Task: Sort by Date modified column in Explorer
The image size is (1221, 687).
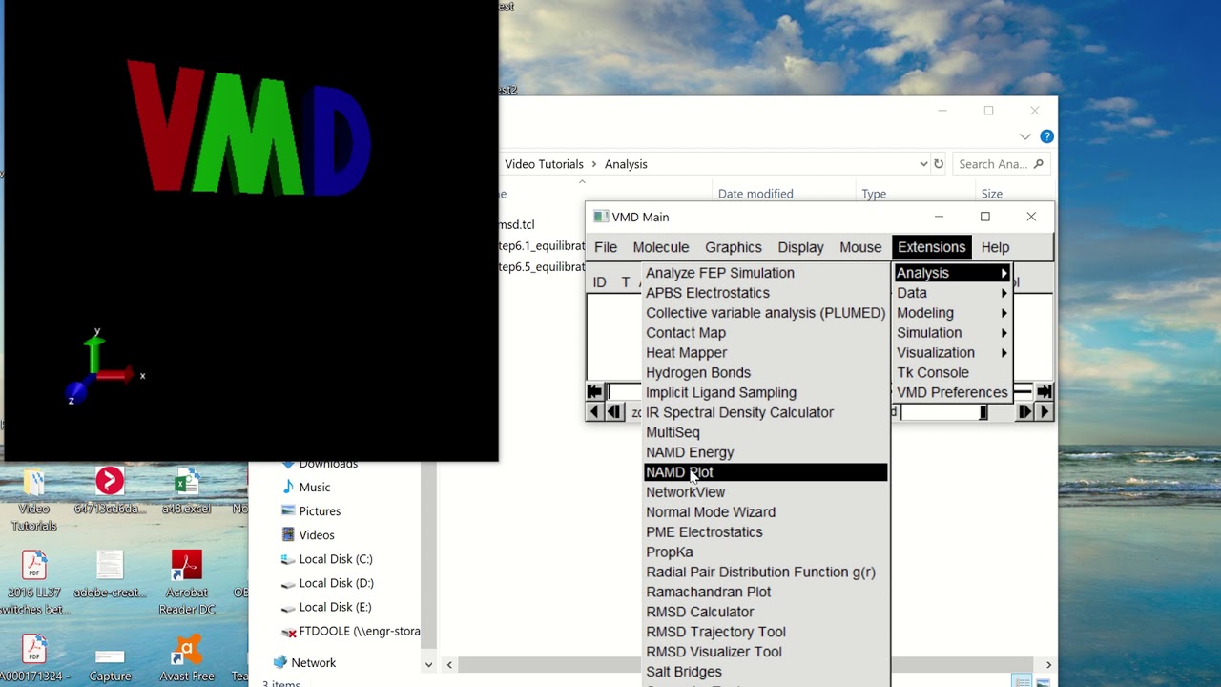Action: pyautogui.click(x=755, y=194)
